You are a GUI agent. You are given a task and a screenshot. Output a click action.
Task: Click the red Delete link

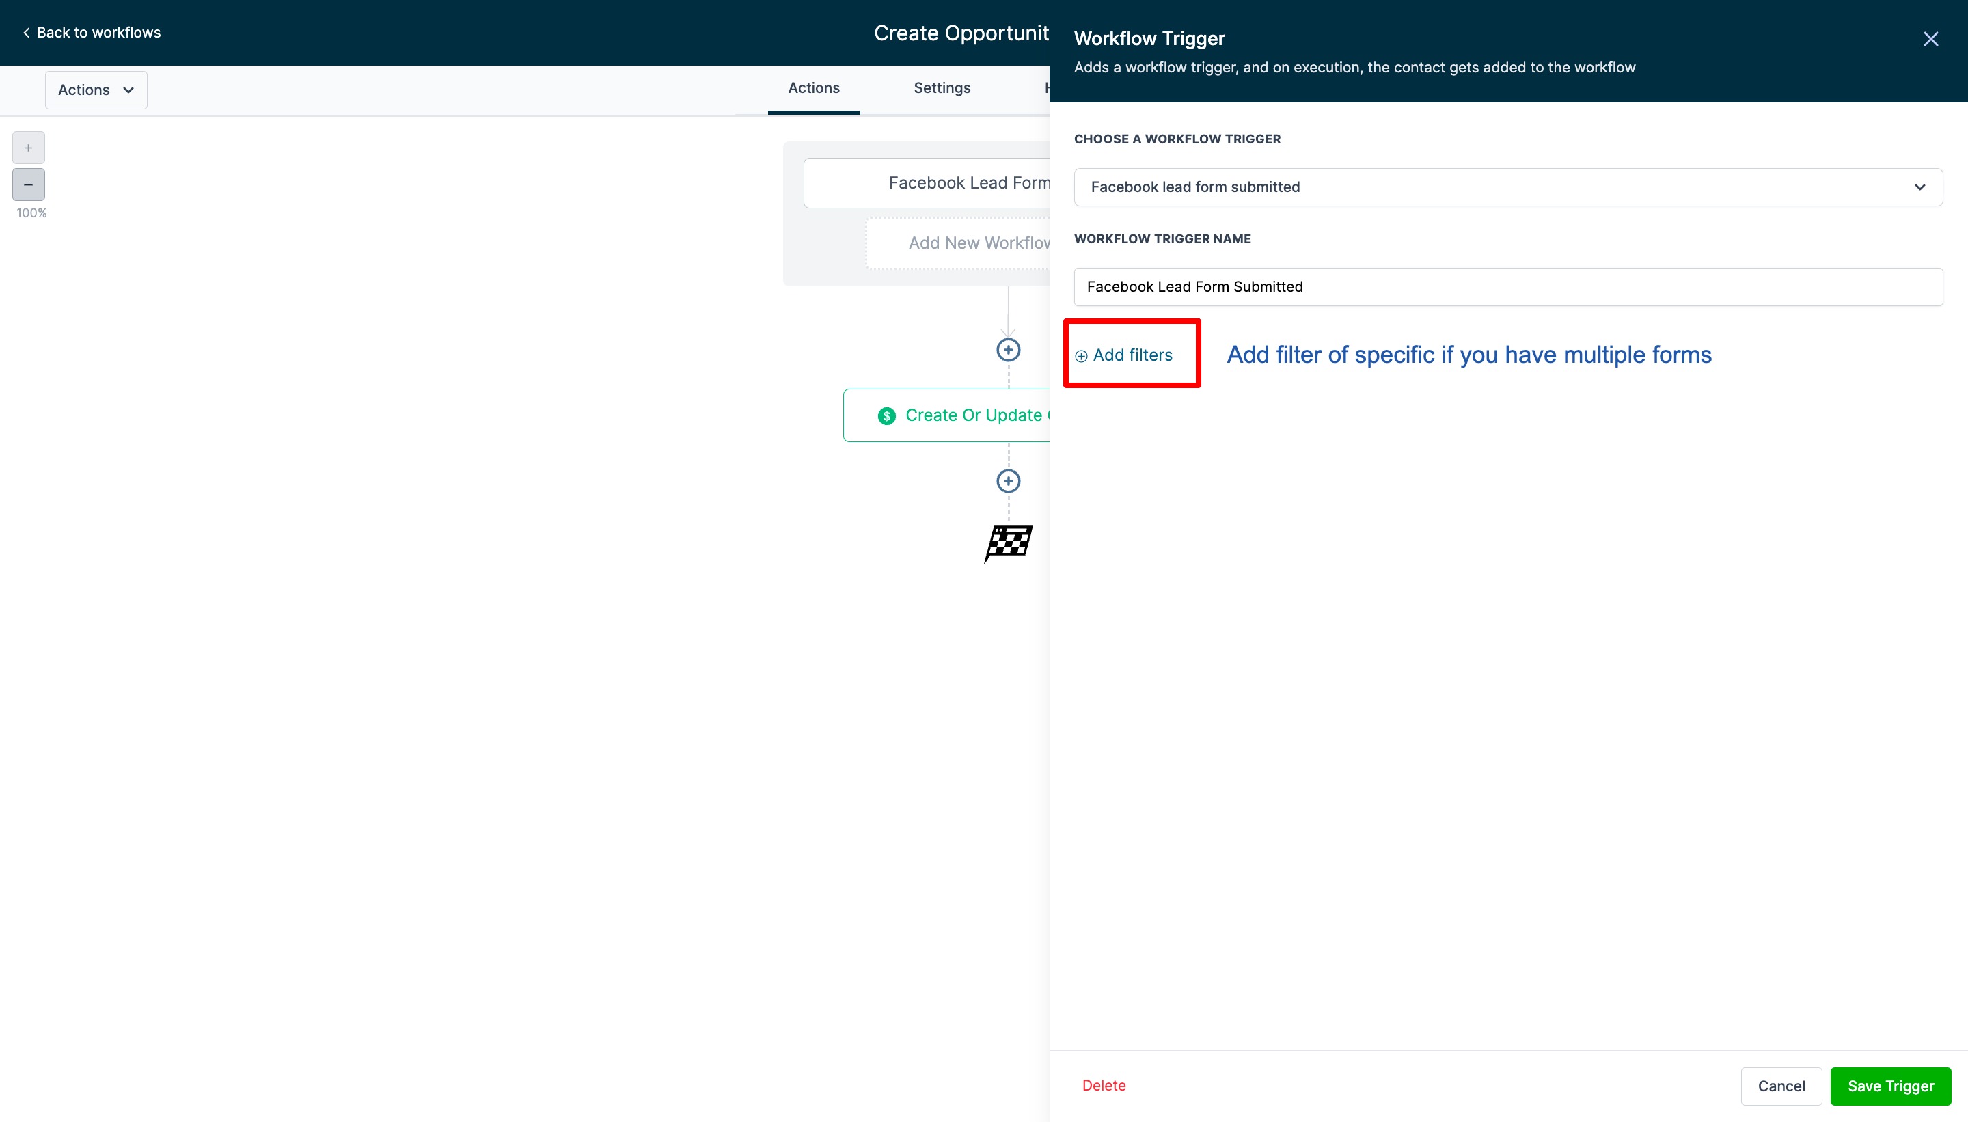click(x=1104, y=1085)
